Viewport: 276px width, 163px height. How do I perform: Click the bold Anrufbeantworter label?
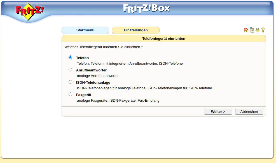point(91,70)
